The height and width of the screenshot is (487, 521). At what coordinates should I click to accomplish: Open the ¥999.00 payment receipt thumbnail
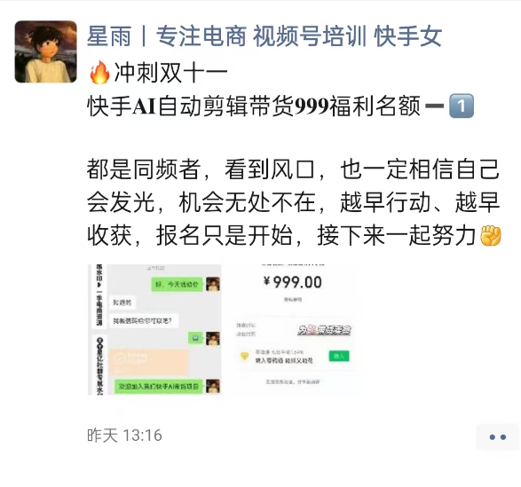pyautogui.click(x=293, y=329)
